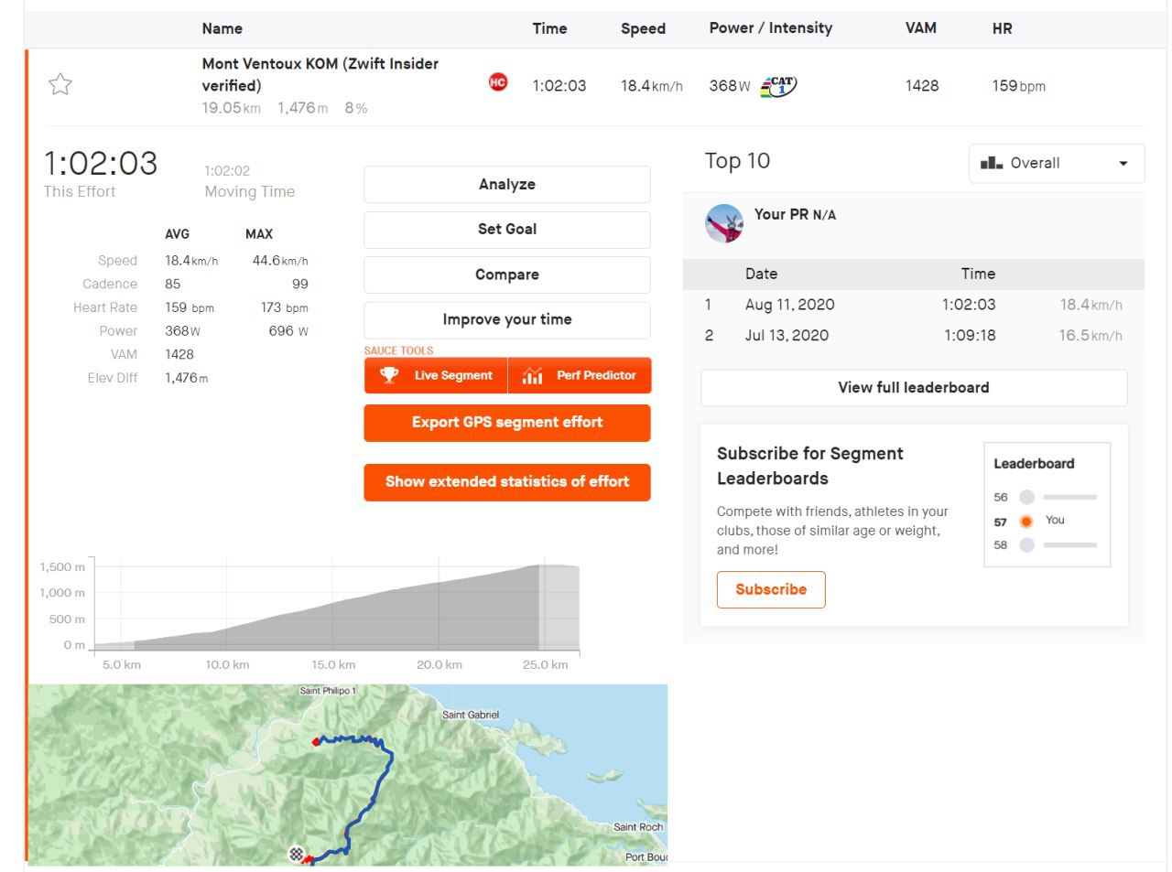Click the Top 10 heading
1172x872 pixels.
(x=737, y=161)
